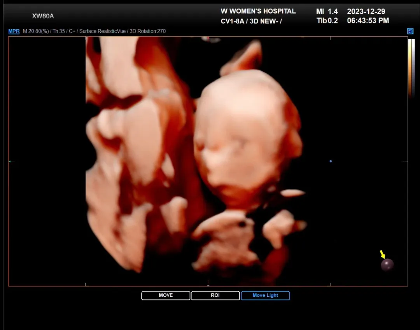
Task: Select the date 2023-12-29
Action: coord(366,12)
